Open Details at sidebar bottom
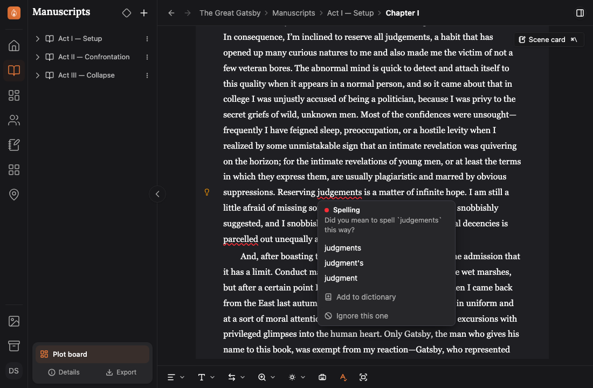This screenshot has width=593, height=388. coord(64,372)
